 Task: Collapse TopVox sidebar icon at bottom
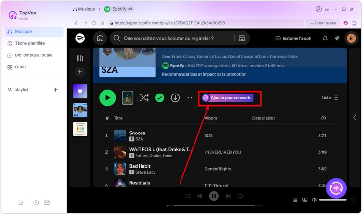click(21, 203)
